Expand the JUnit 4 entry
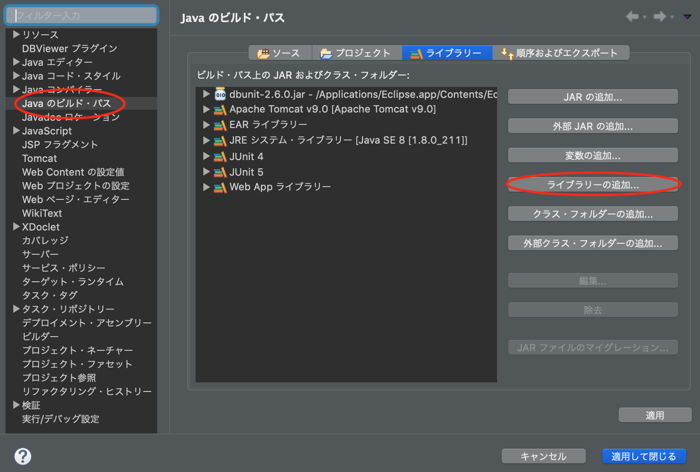Viewport: 700px width, 472px height. pos(207,156)
